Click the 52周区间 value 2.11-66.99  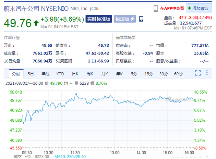click(x=98, y=61)
